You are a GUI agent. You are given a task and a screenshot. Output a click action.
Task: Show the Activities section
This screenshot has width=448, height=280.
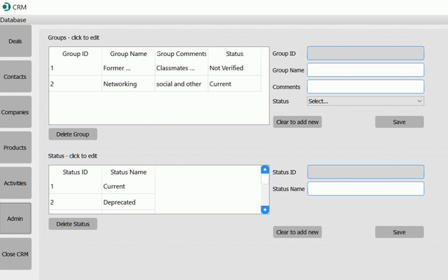pos(16,183)
